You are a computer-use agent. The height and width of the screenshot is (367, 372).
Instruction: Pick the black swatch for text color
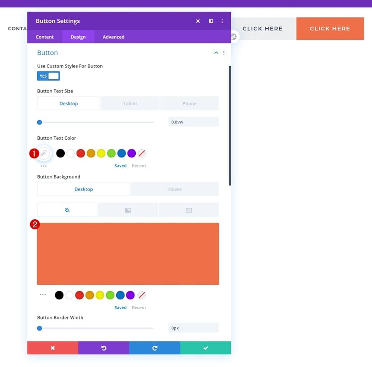pos(60,153)
